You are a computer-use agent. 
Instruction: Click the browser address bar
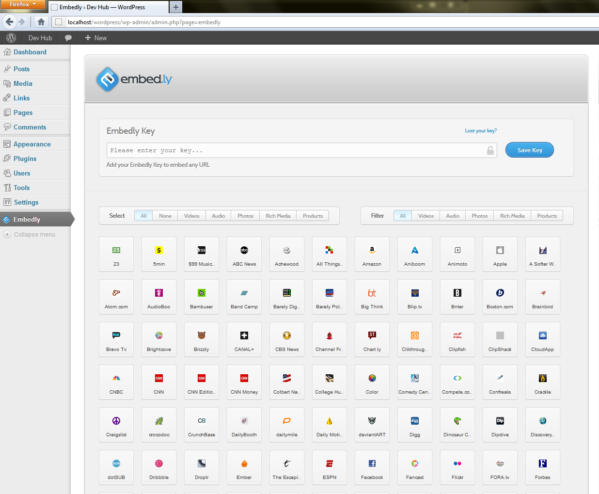[325, 22]
